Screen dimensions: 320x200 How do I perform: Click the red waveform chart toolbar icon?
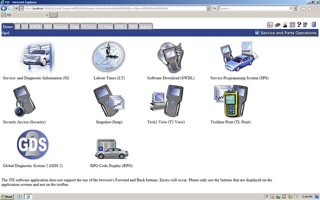(x=270, y=24)
